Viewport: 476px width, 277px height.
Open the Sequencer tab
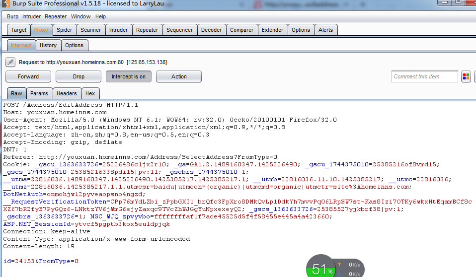(x=179, y=30)
